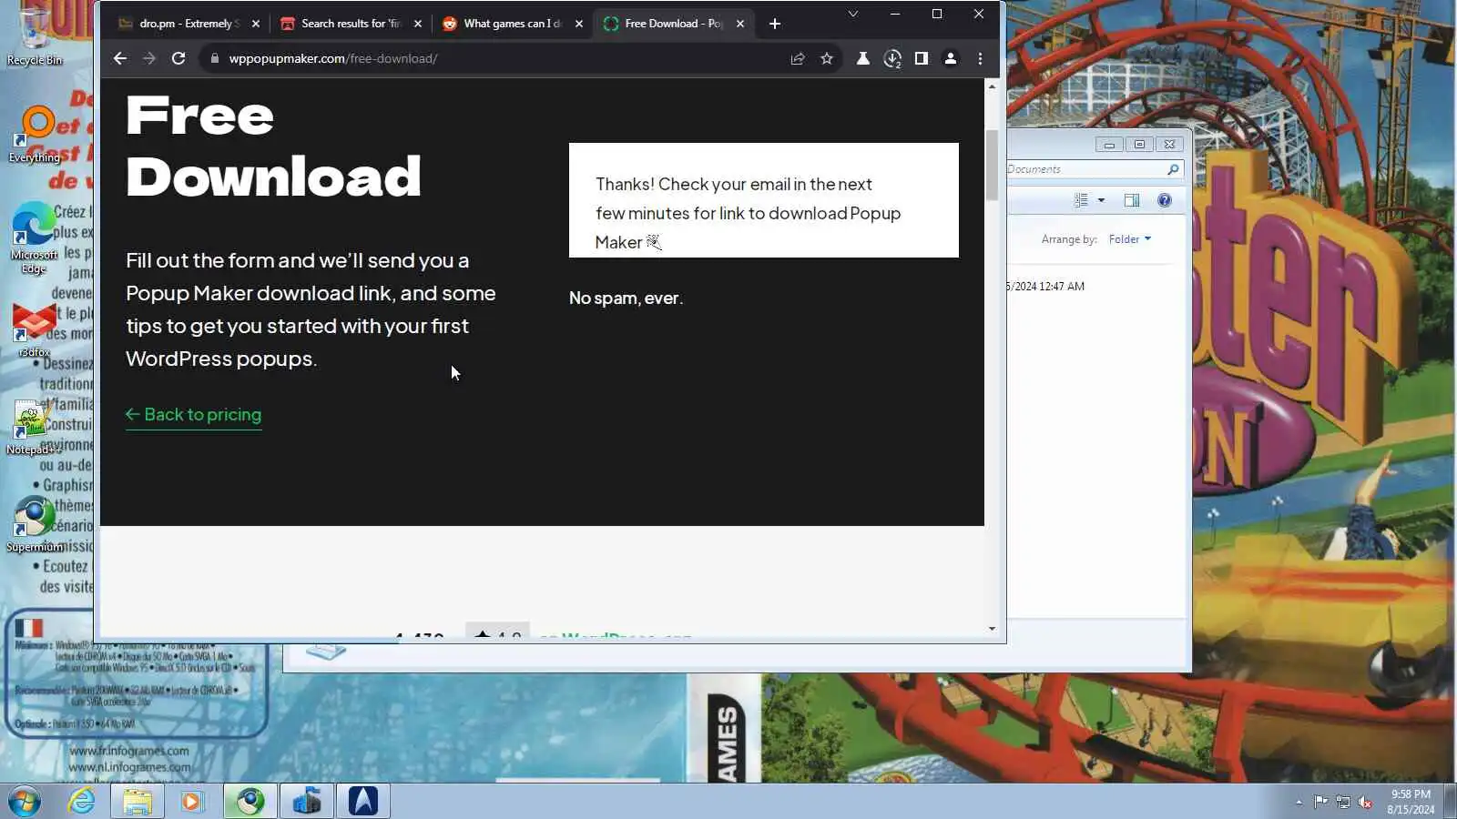The width and height of the screenshot is (1457, 819).
Task: Open the network tray icon
Action: click(x=1343, y=802)
